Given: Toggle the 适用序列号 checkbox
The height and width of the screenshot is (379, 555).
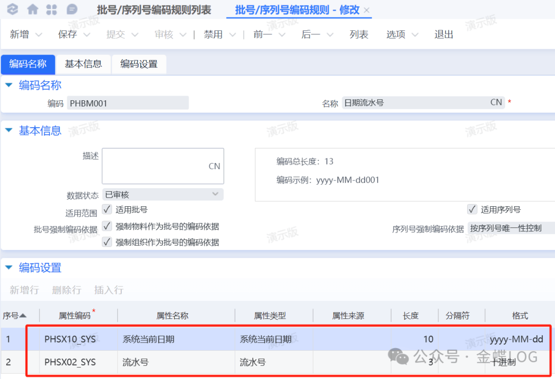Looking at the screenshot, I should point(472,209).
